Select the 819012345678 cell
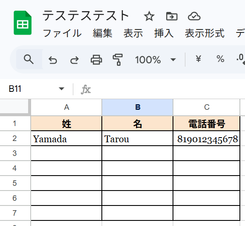245x226 pixels. 207,138
